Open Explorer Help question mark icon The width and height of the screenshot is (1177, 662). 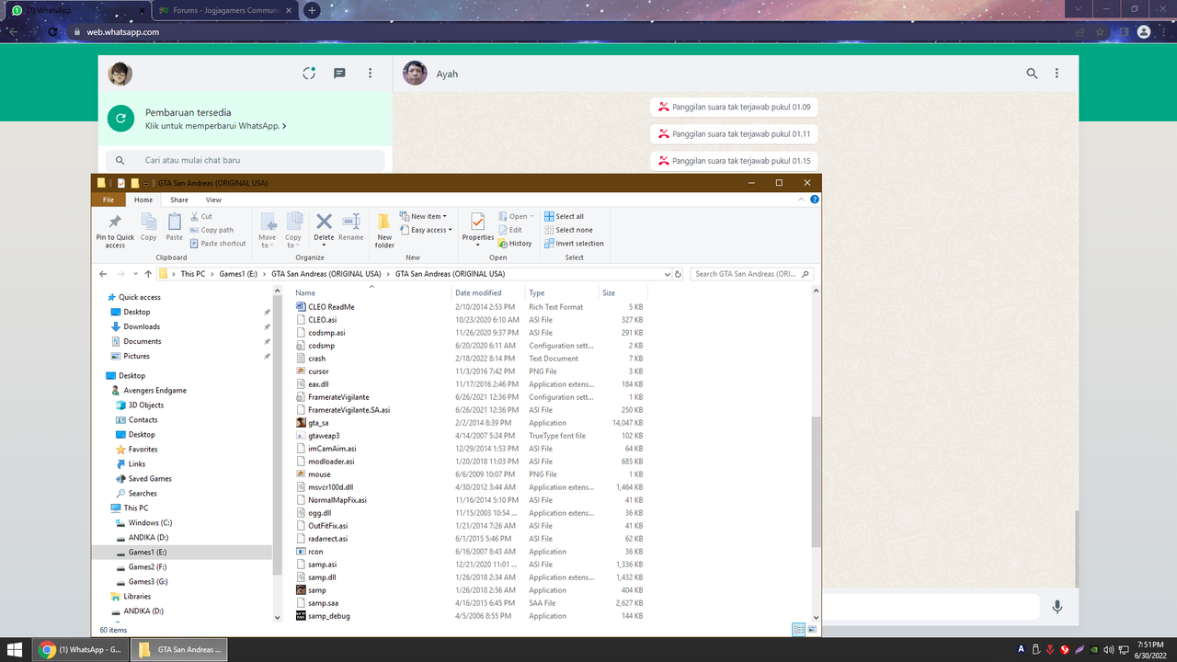815,200
